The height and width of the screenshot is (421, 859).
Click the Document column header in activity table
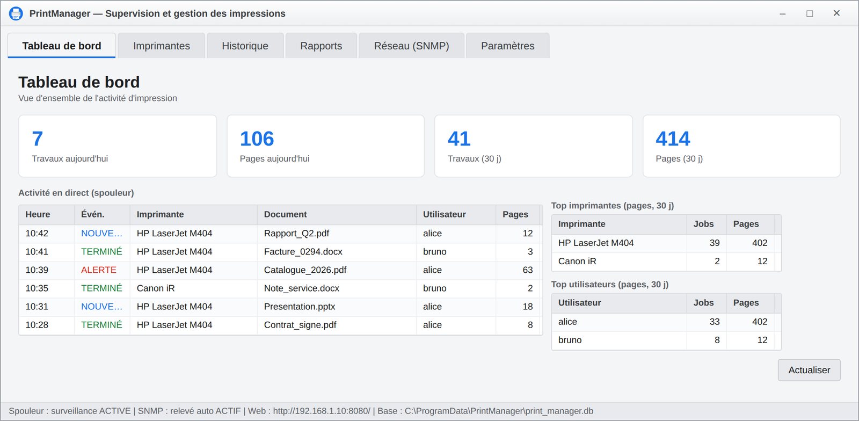[337, 214]
